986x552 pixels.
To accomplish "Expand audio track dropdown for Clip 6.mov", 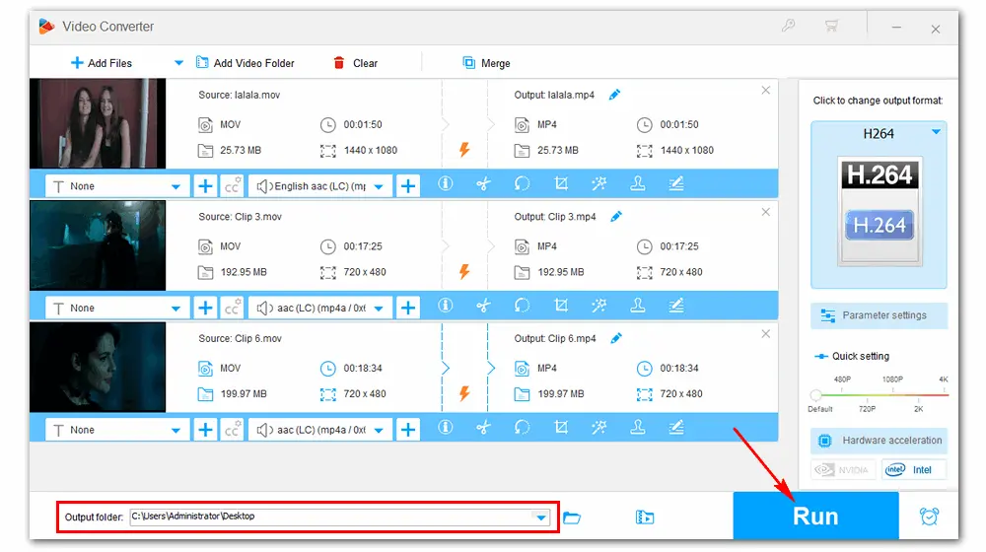I will pos(379,430).
